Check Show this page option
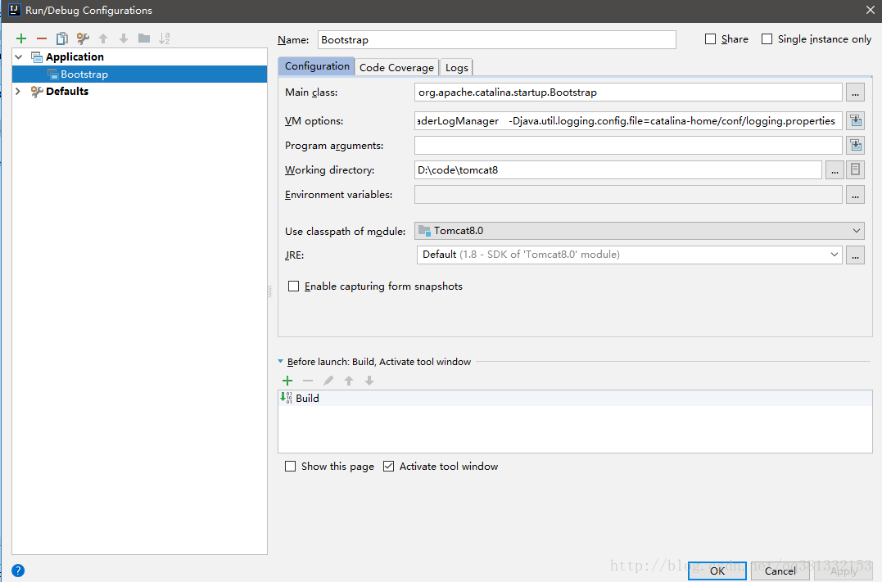882x582 pixels. click(x=290, y=466)
